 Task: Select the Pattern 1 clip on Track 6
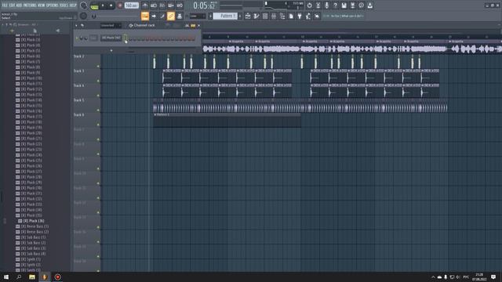pos(227,120)
